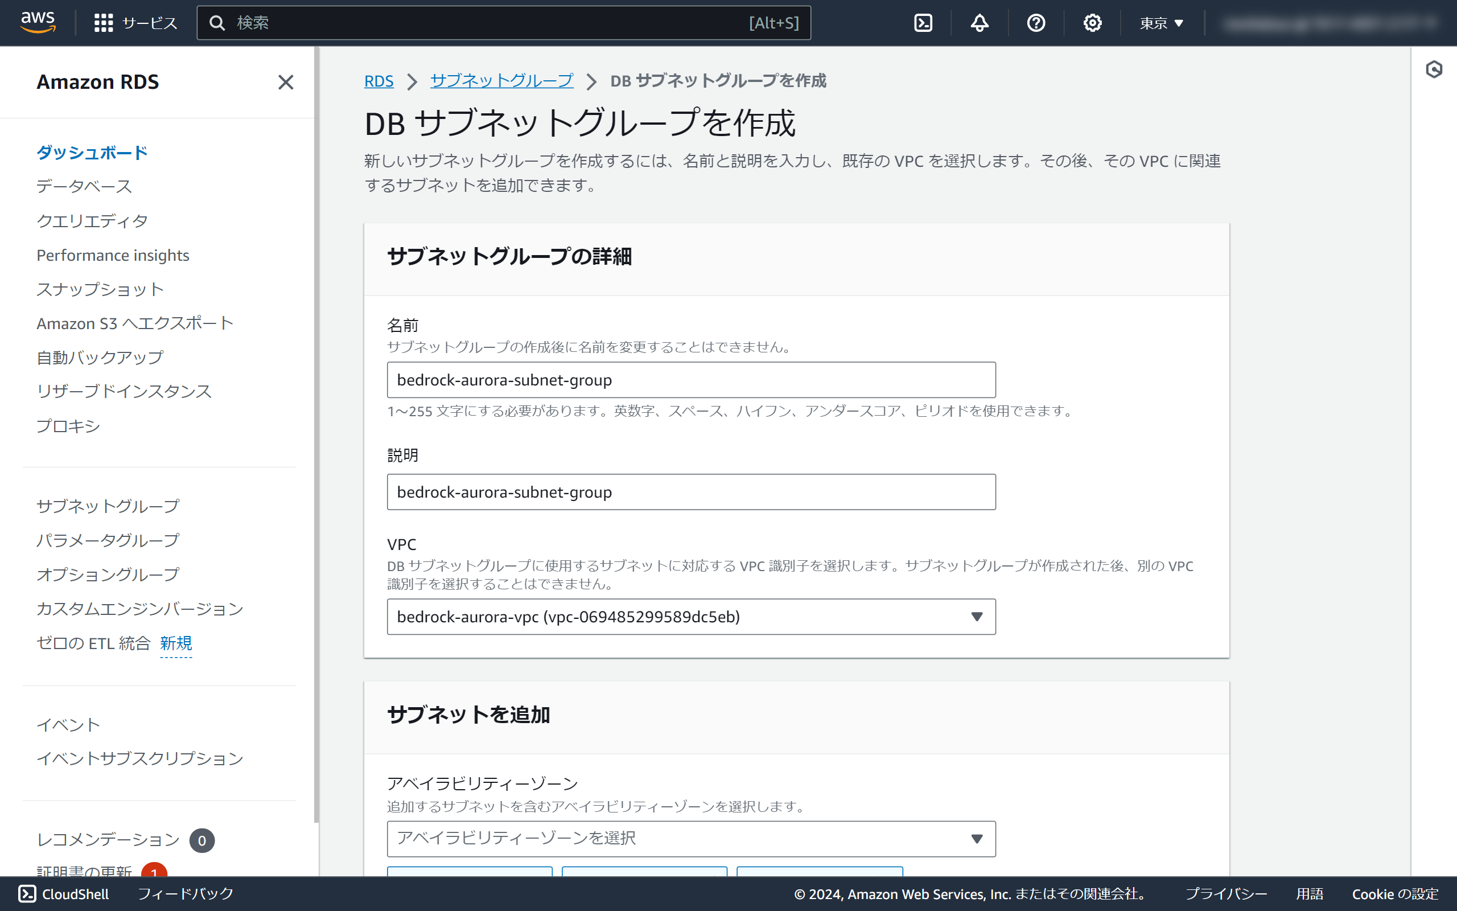Open CloudShell icon in top navigation bar
This screenshot has width=1457, height=911.
[923, 23]
